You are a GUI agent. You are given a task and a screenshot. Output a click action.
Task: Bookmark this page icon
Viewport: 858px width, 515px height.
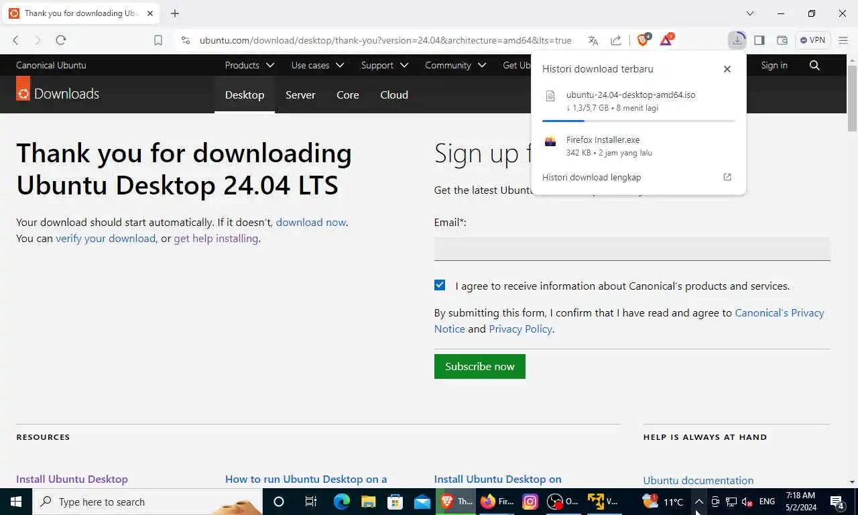158,40
